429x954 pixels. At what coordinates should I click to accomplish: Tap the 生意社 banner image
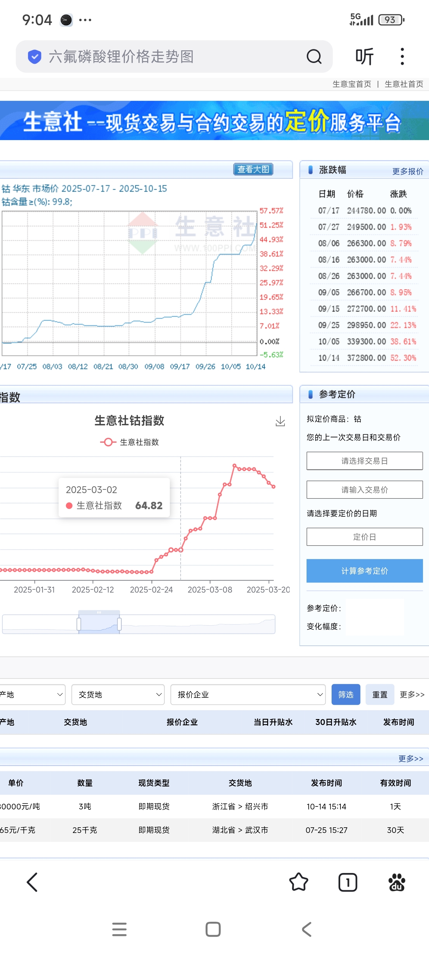[x=214, y=120]
